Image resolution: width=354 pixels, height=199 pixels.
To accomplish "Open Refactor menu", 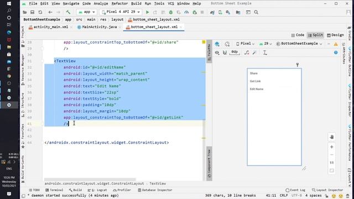I will click(x=119, y=4).
